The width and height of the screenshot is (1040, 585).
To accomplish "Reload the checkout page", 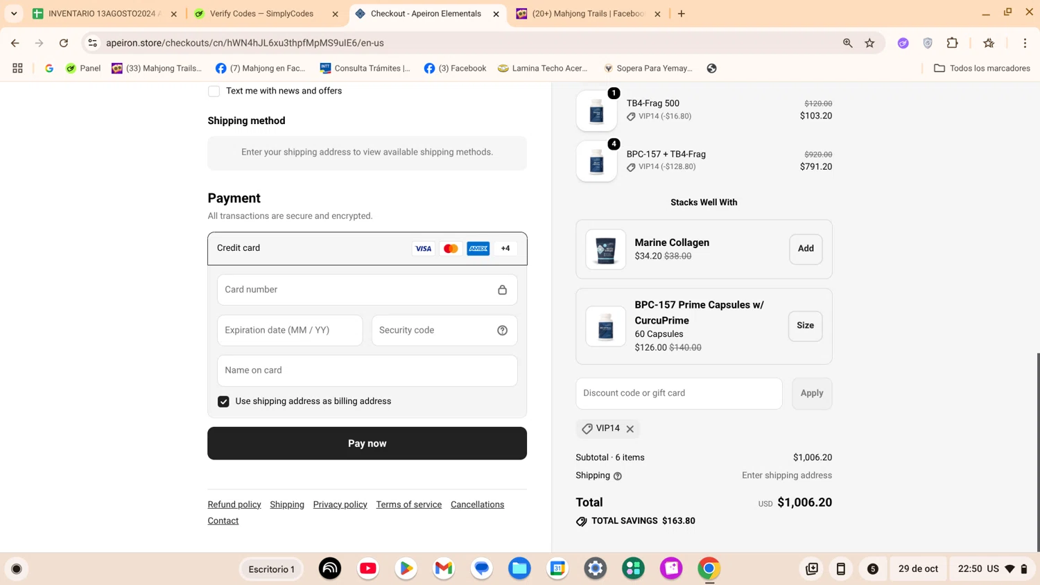I will (64, 43).
